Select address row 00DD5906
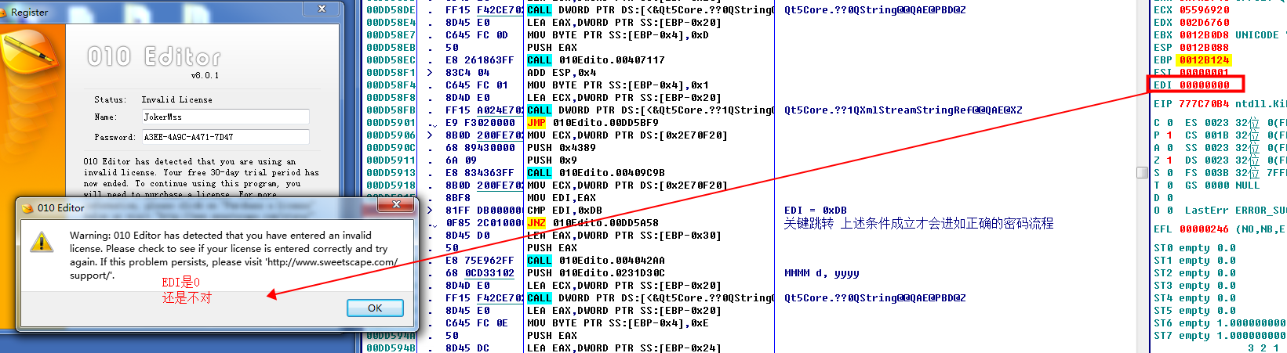The image size is (1287, 353). (x=391, y=135)
